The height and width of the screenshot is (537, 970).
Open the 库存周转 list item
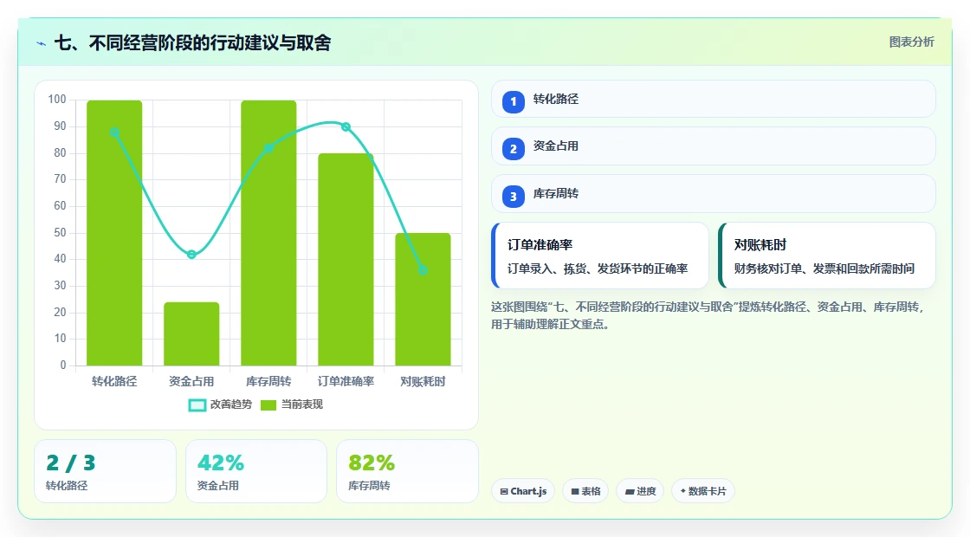pyautogui.click(x=714, y=194)
